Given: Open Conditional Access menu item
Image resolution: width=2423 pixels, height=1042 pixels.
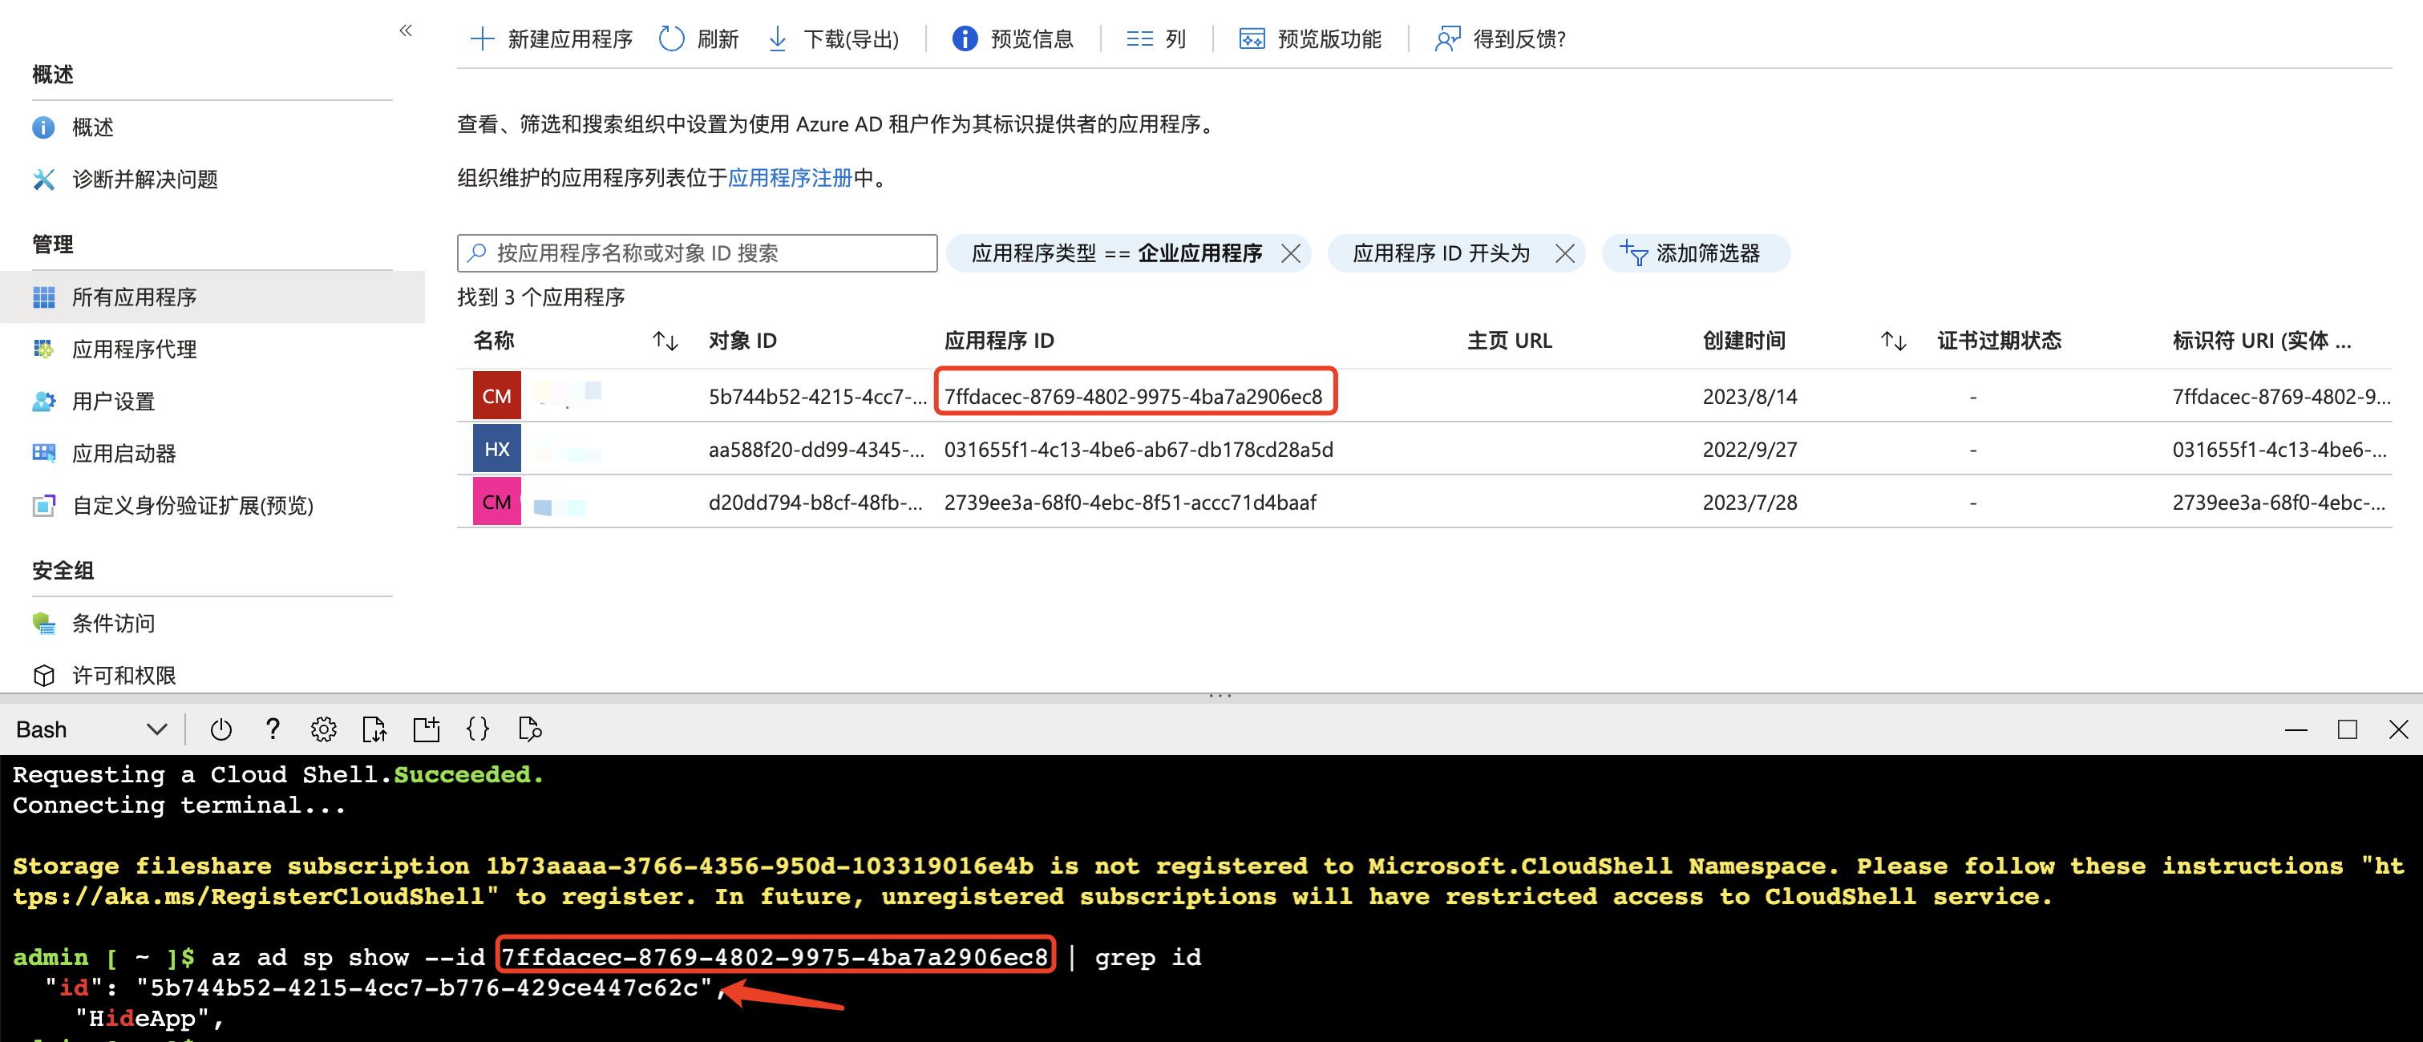Looking at the screenshot, I should point(113,624).
